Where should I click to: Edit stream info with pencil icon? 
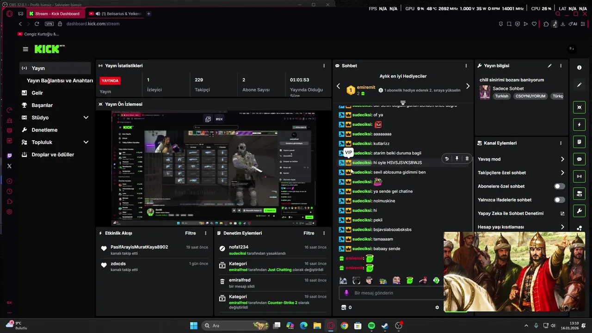549,66
